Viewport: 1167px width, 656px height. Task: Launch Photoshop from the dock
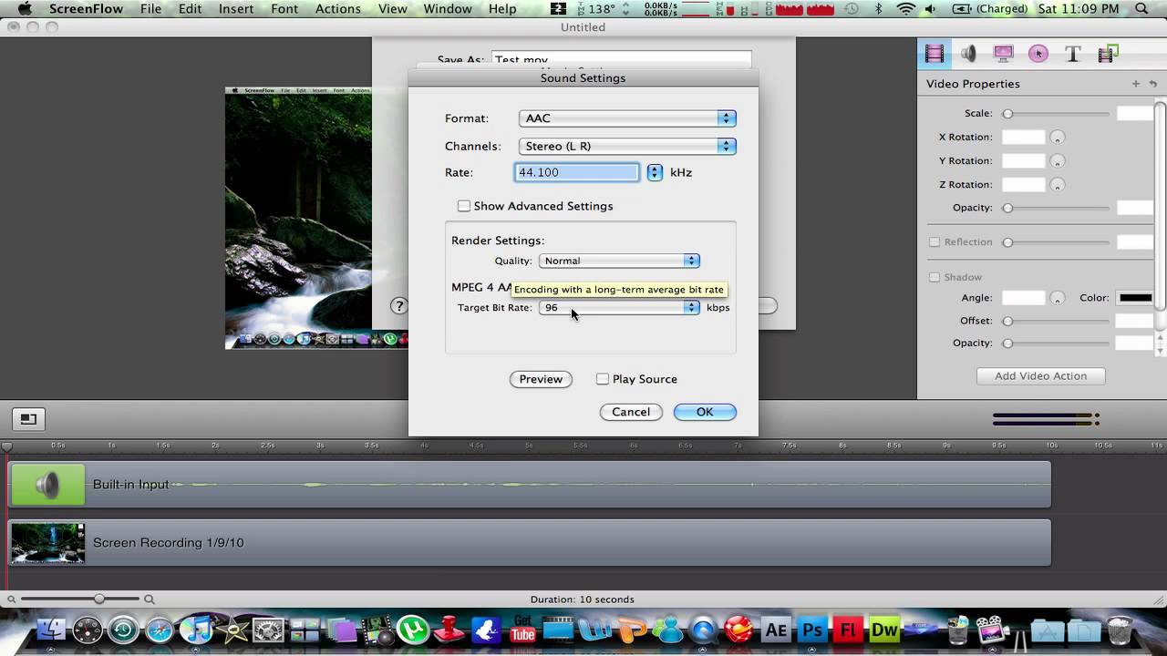point(811,630)
